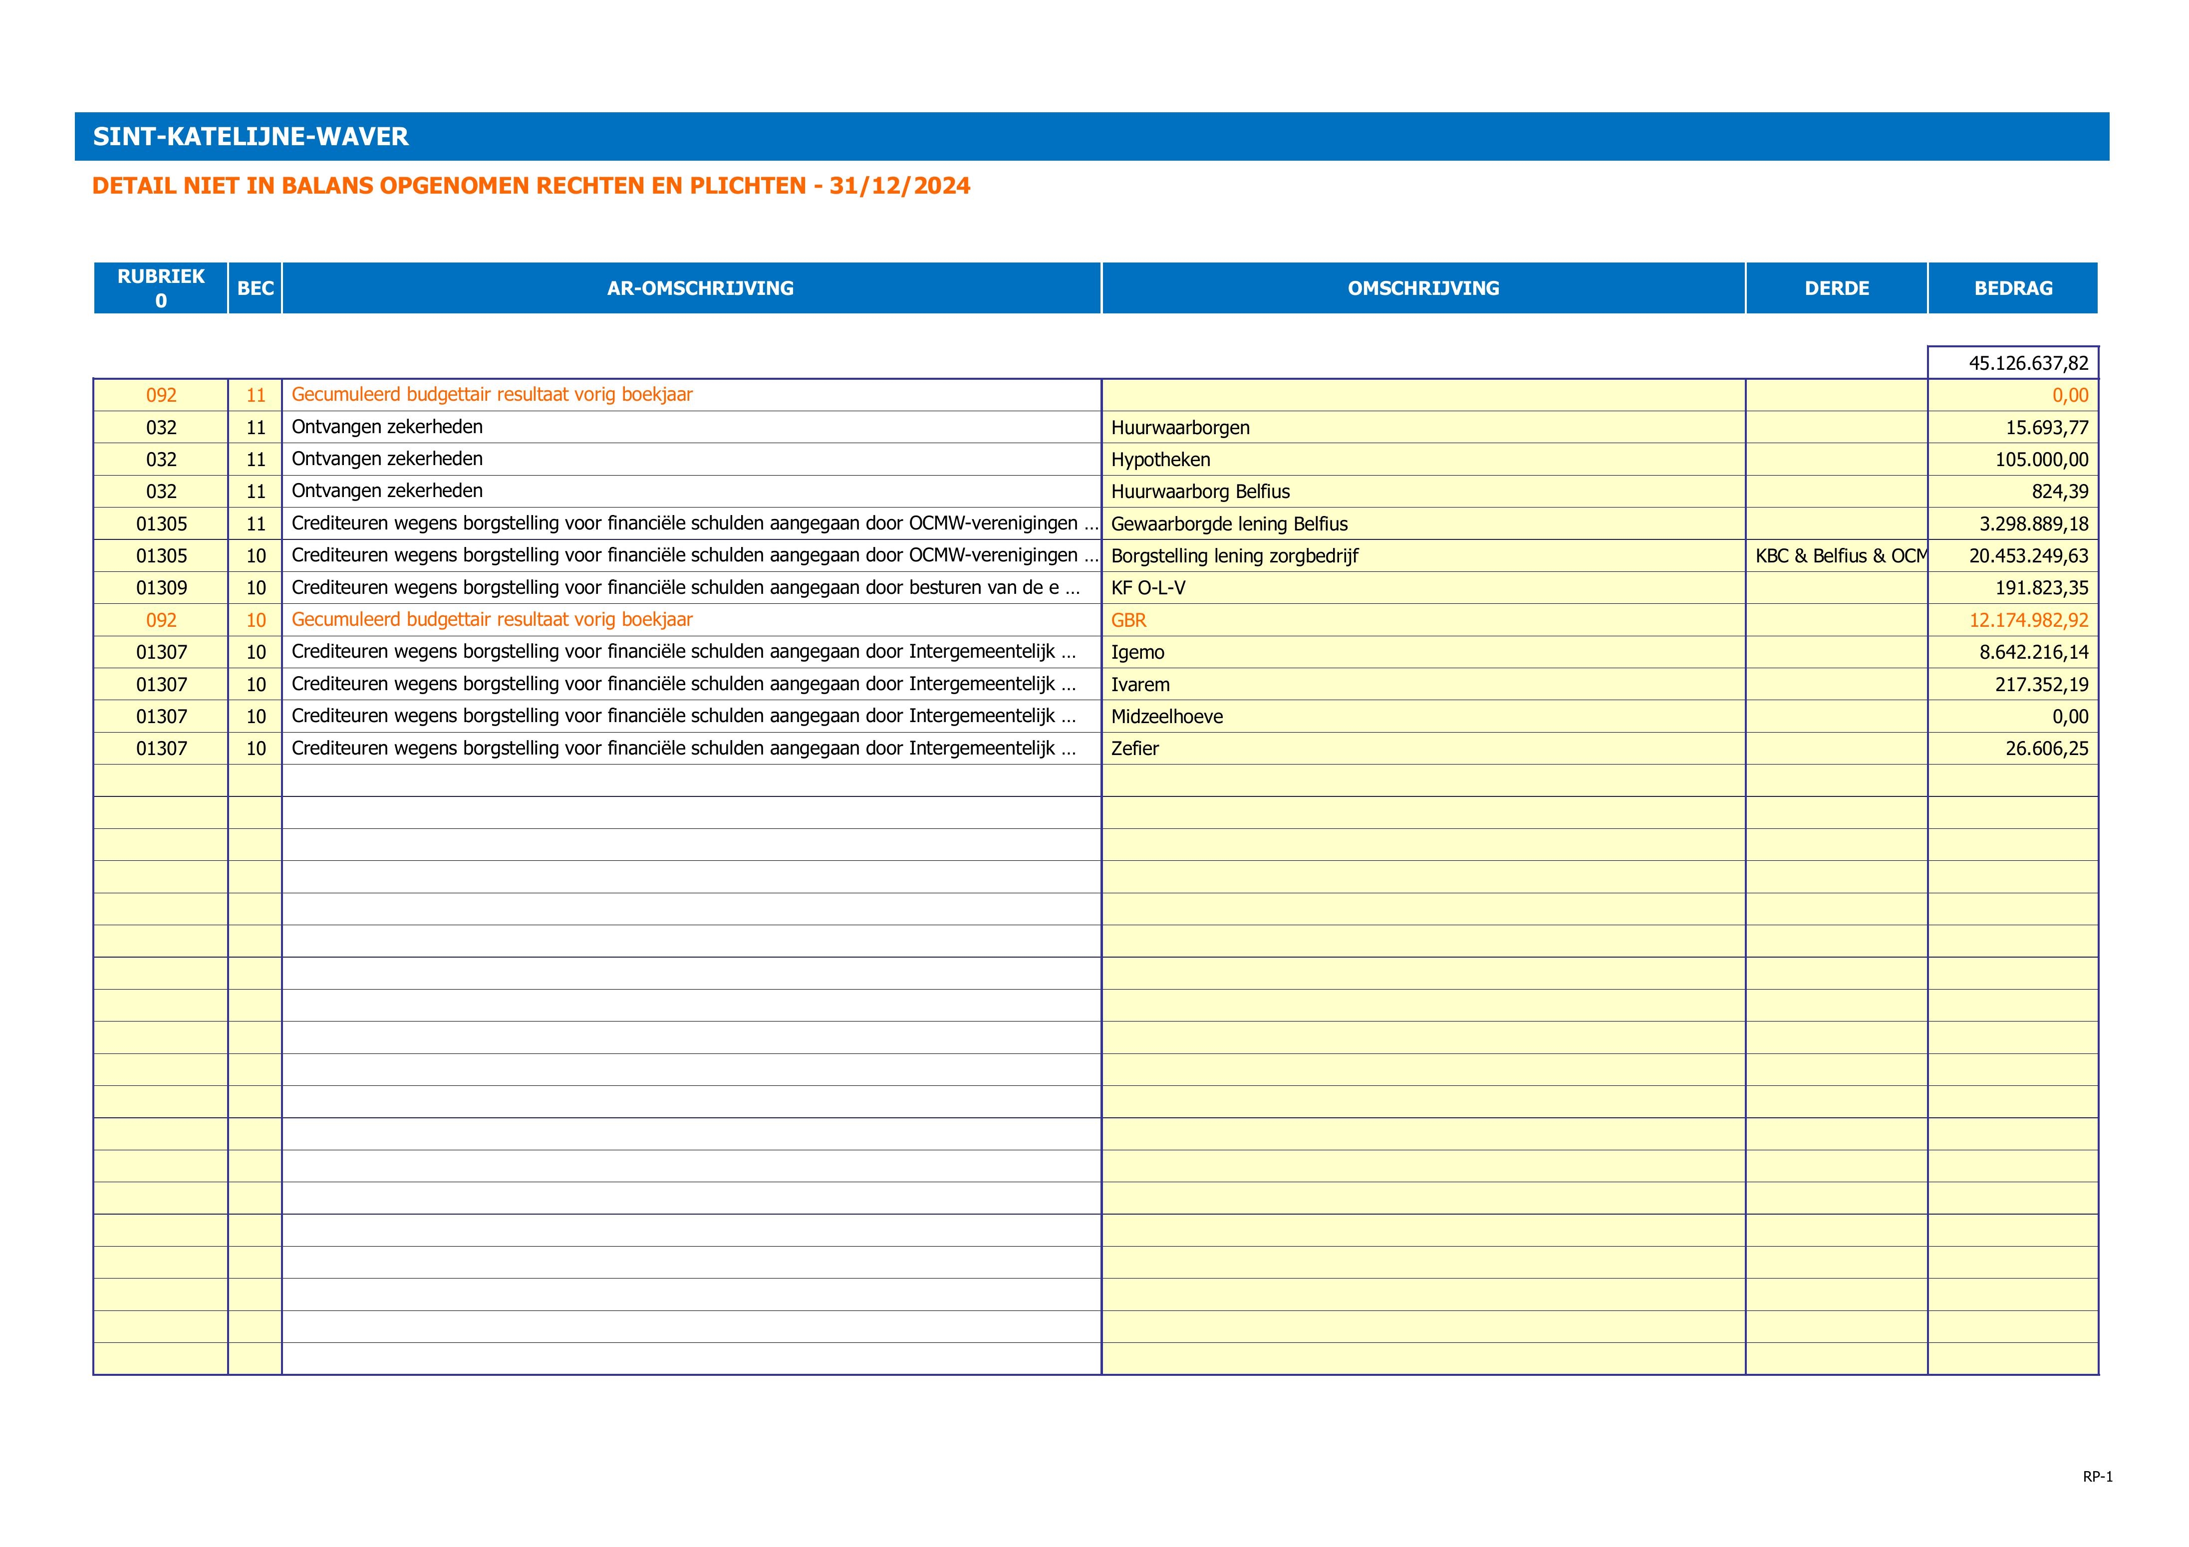Click the BEC column header

click(x=256, y=288)
